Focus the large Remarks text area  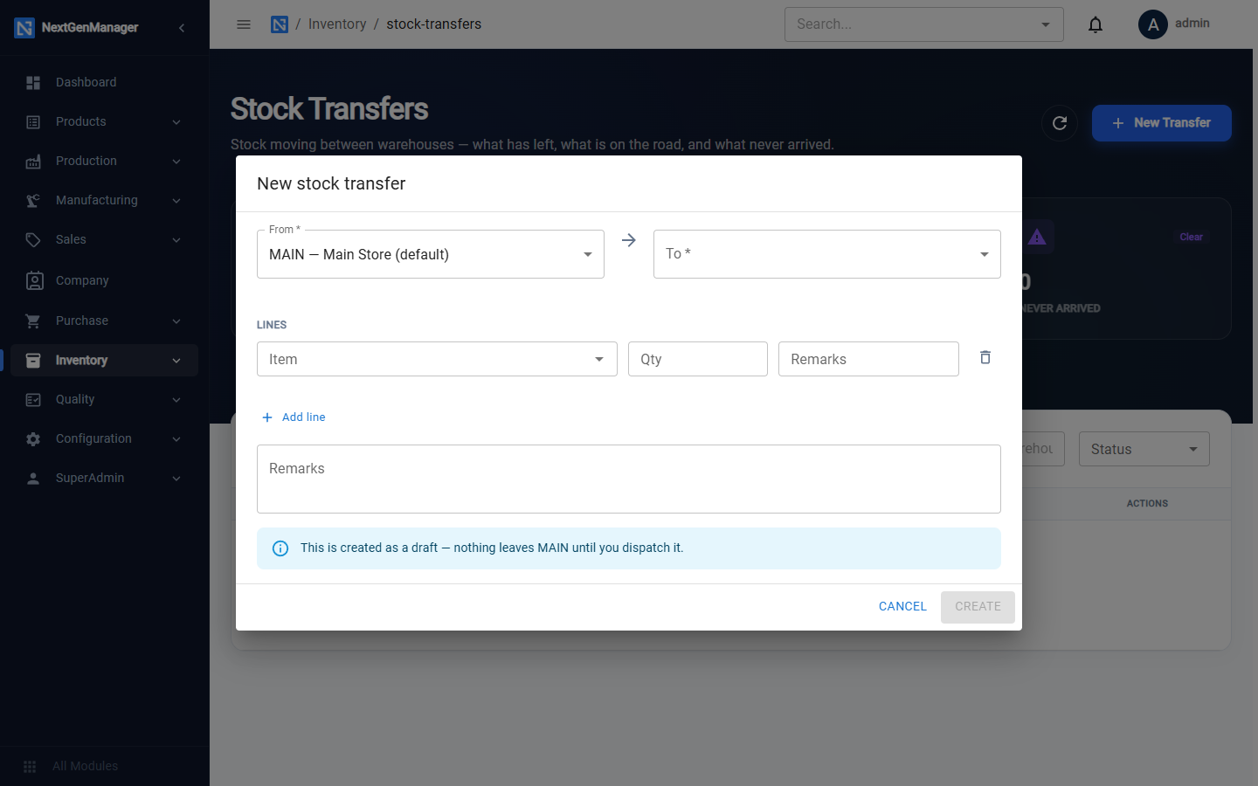[629, 479]
